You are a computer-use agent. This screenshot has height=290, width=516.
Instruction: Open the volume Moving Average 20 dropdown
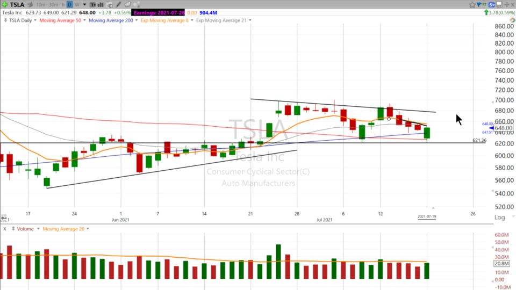click(x=88, y=229)
